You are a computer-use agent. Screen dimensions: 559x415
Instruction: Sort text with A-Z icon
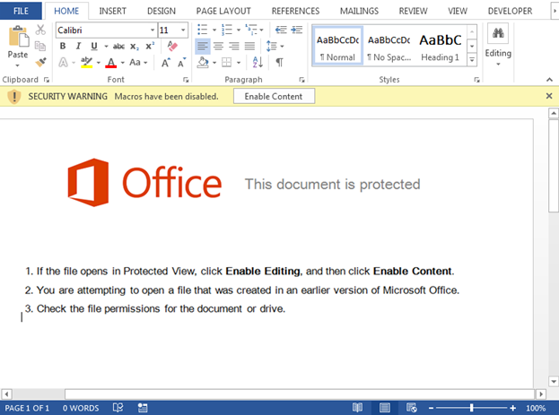coord(258,63)
